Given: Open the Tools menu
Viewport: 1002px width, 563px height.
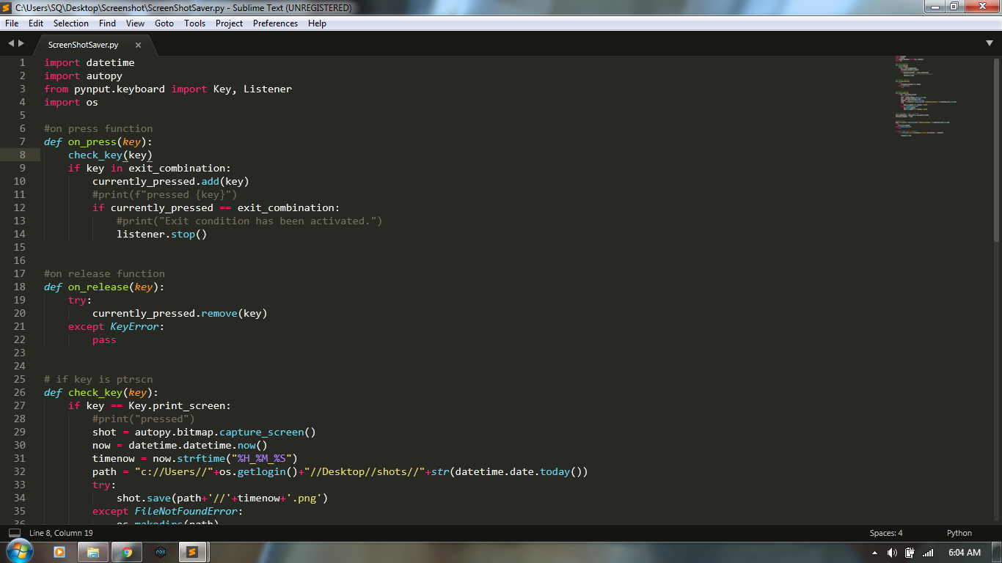Looking at the screenshot, I should 194,23.
